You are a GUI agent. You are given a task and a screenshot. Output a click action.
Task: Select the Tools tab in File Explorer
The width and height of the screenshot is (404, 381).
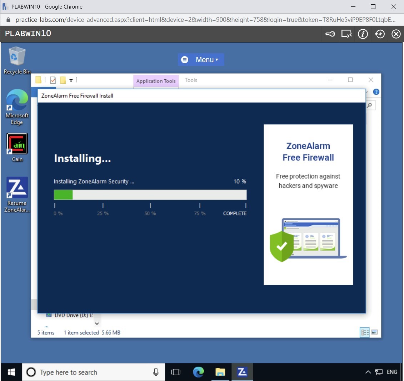[191, 80]
